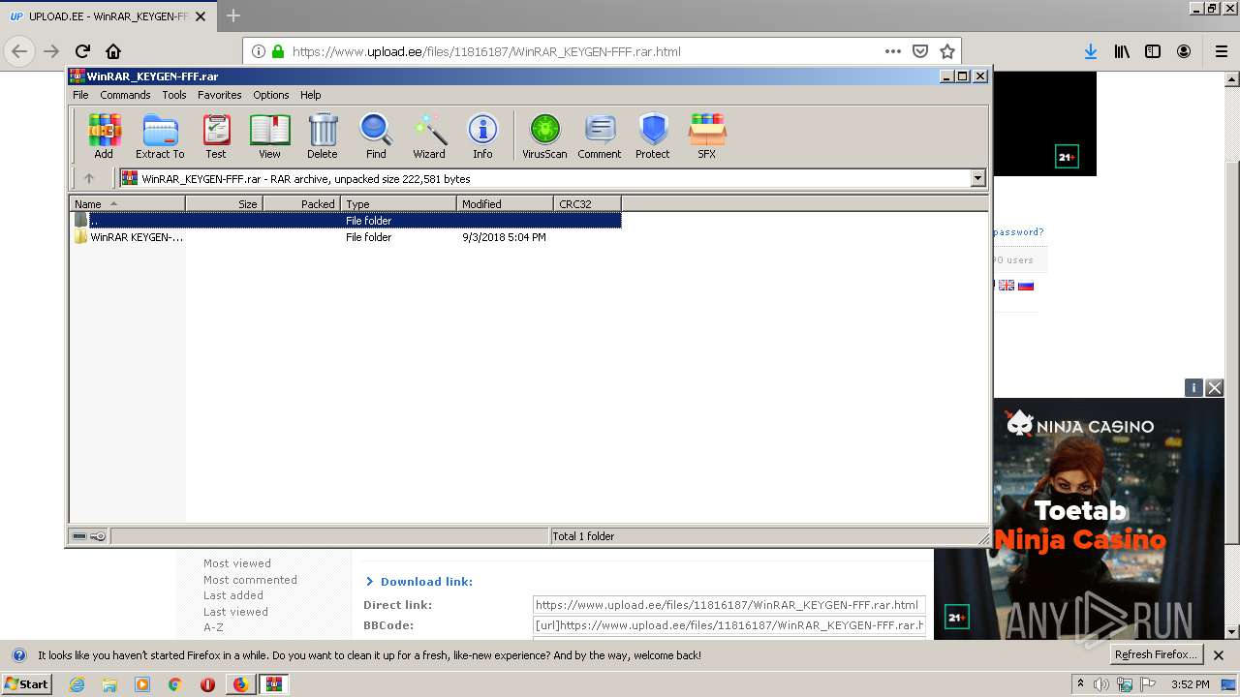Open the Comment toolbar icon
The width and height of the screenshot is (1240, 697).
click(x=600, y=136)
